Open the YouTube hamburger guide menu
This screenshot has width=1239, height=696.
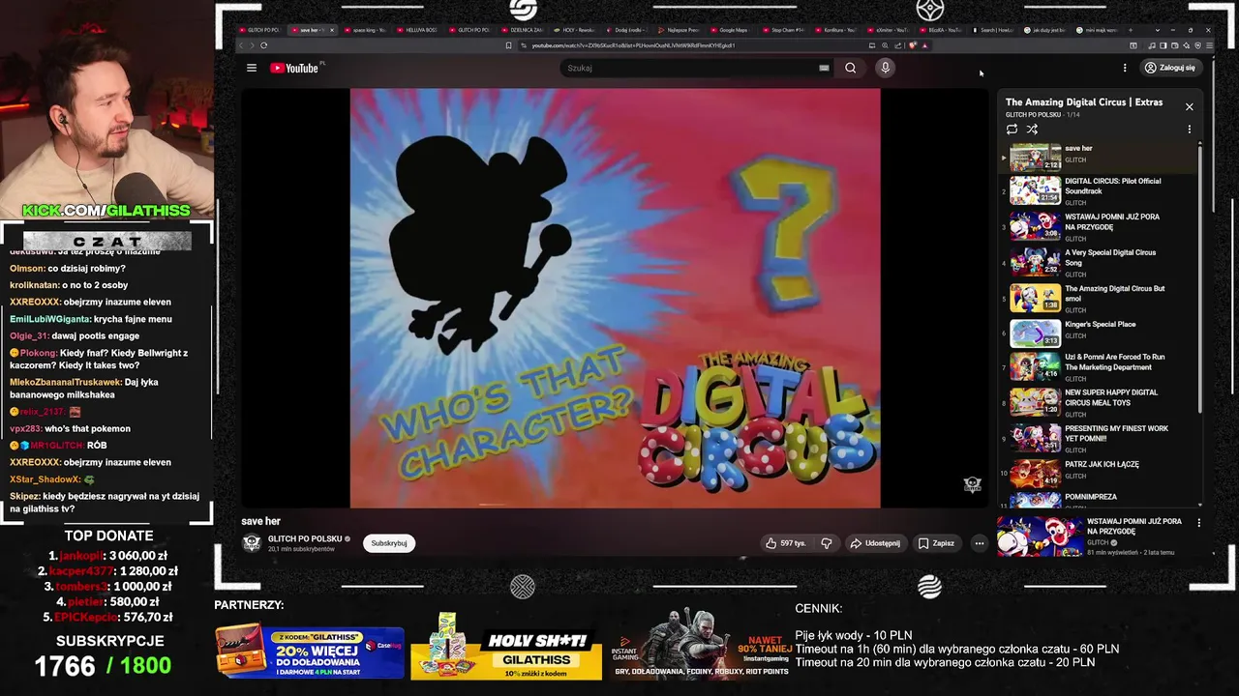(252, 68)
